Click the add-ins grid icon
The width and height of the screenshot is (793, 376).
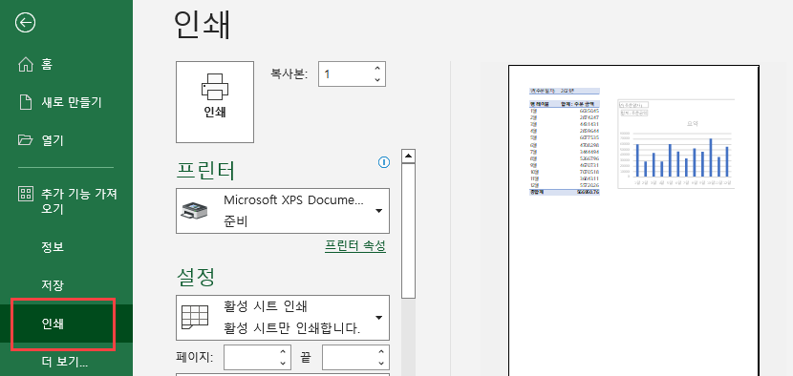pyautogui.click(x=25, y=194)
